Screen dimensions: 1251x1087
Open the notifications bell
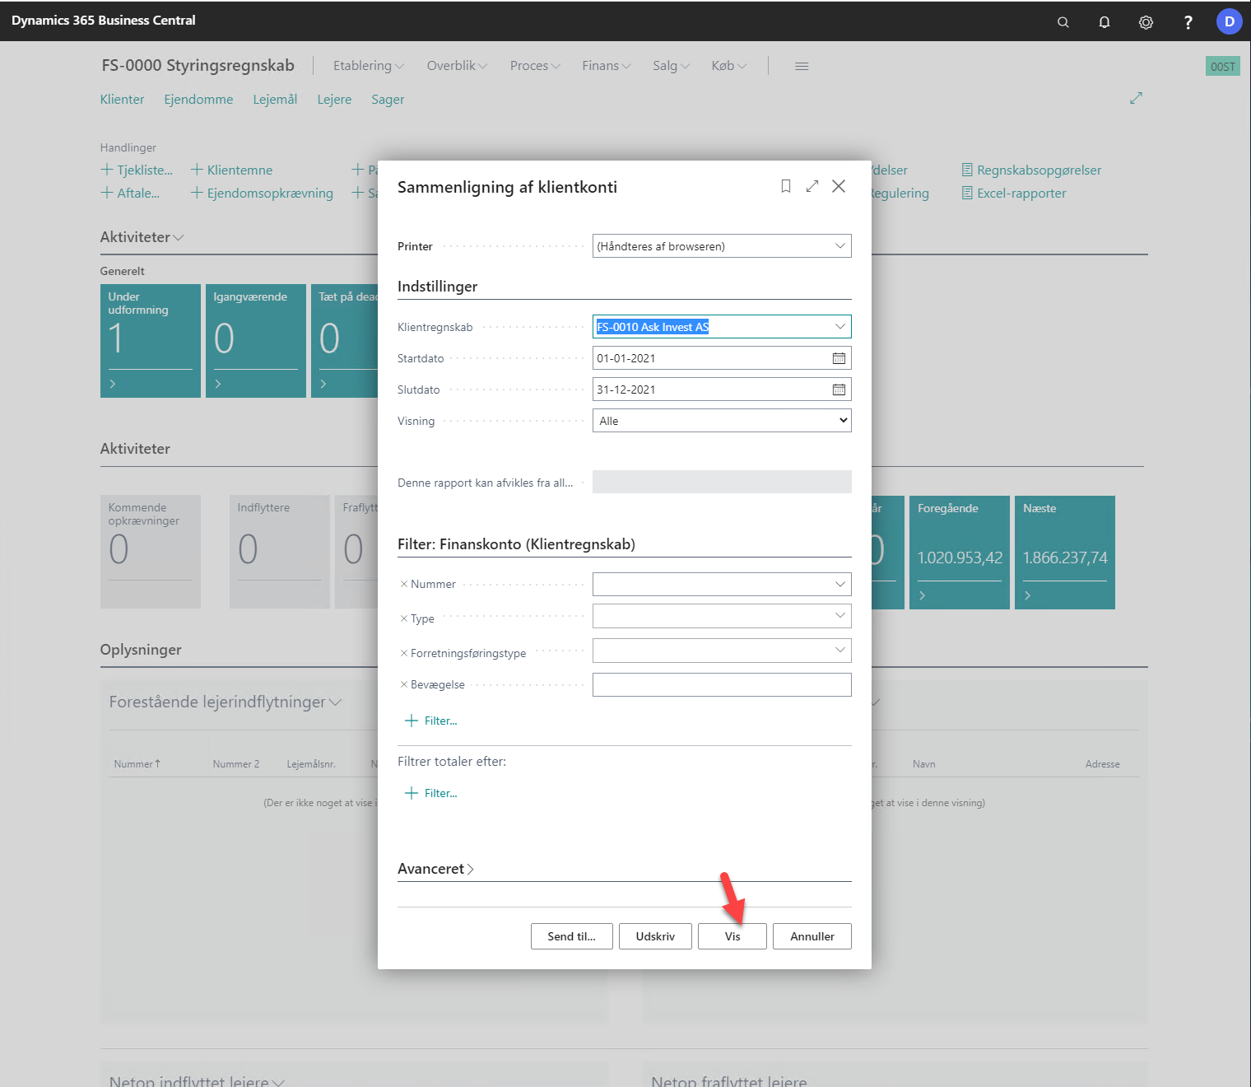pyautogui.click(x=1105, y=22)
